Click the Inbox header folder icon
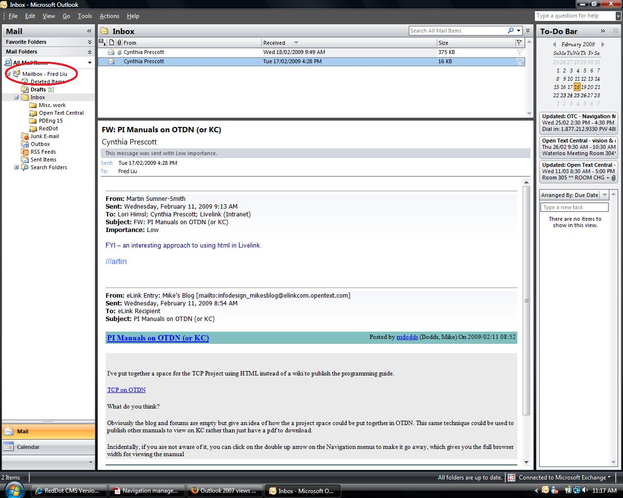This screenshot has height=498, width=623. click(x=104, y=31)
